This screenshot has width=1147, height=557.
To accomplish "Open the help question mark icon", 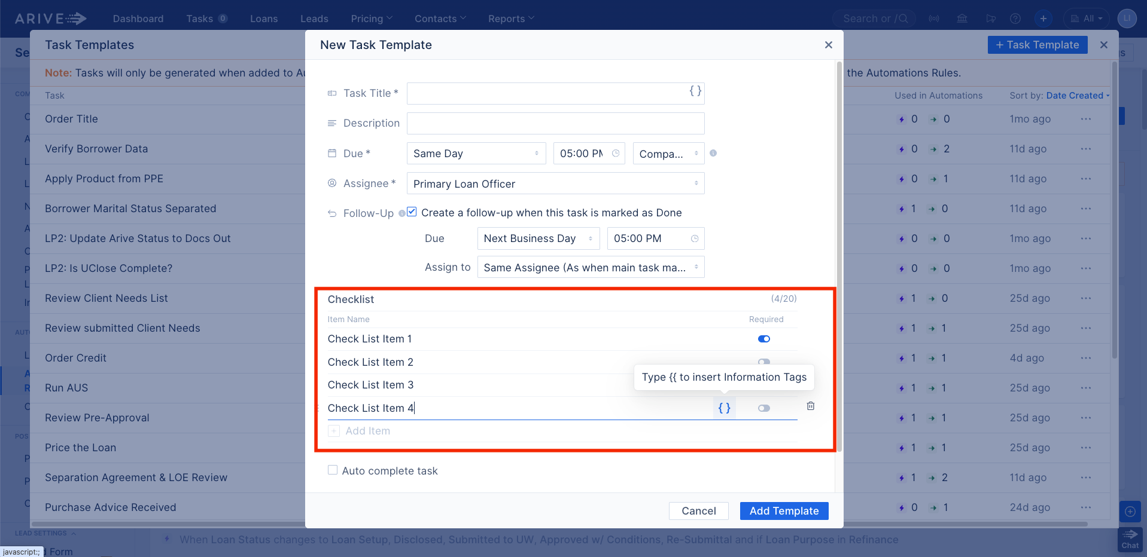I will pyautogui.click(x=1015, y=19).
